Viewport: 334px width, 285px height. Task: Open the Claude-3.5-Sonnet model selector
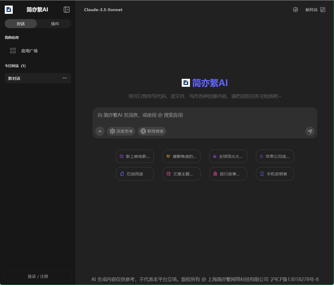(103, 10)
